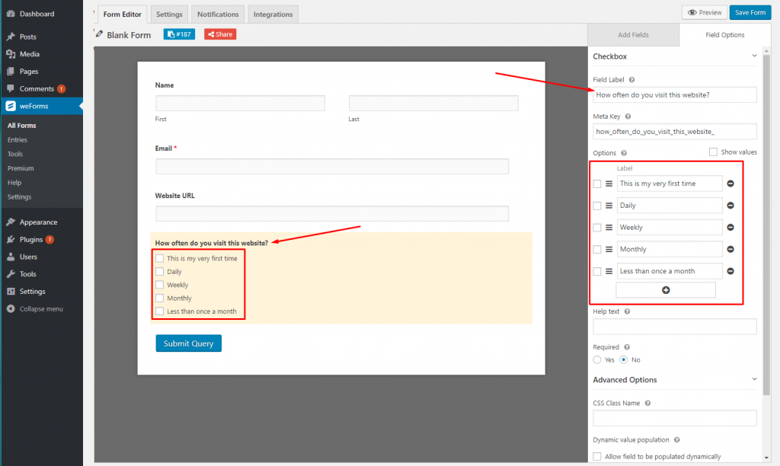780x466 pixels.
Task: Click the Save Form button
Action: pyautogui.click(x=750, y=12)
